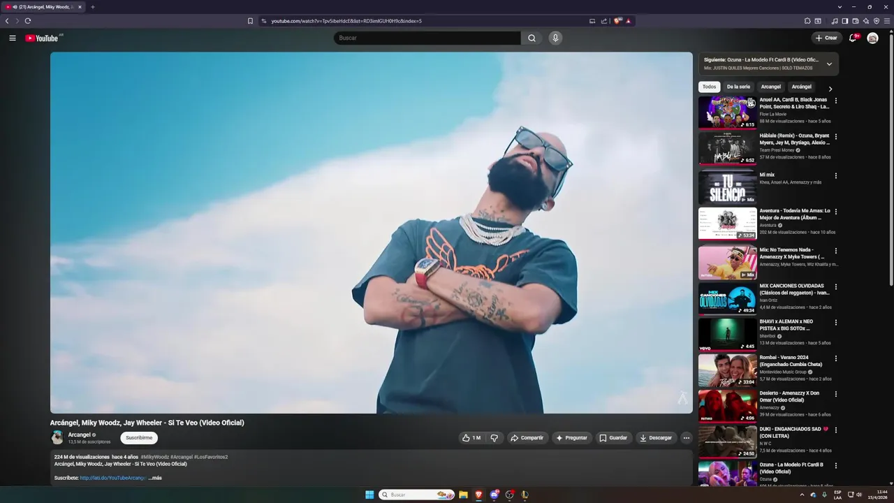Viewport: 894px width, 503px height.
Task: Open Brave VPN shield icon
Action: tap(877, 21)
